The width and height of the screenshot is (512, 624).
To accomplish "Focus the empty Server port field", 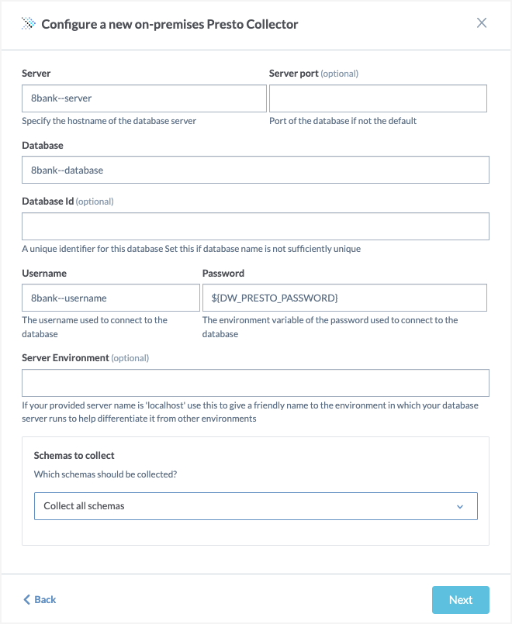I will coord(378,98).
